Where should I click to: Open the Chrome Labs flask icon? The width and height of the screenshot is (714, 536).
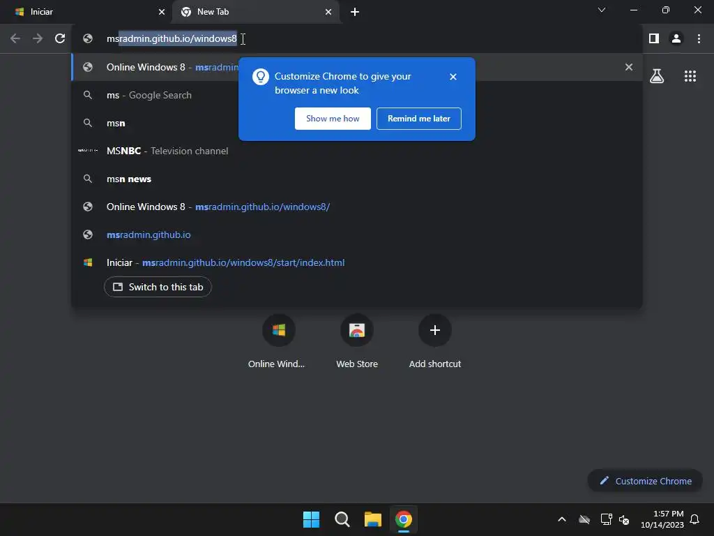click(x=657, y=76)
